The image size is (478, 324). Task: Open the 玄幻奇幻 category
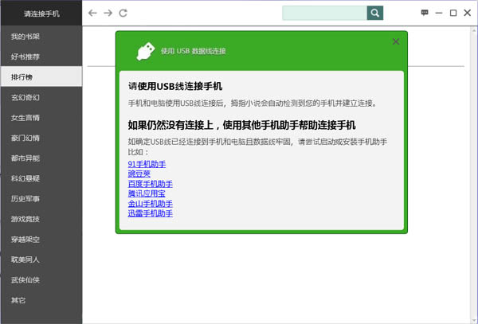click(25, 98)
